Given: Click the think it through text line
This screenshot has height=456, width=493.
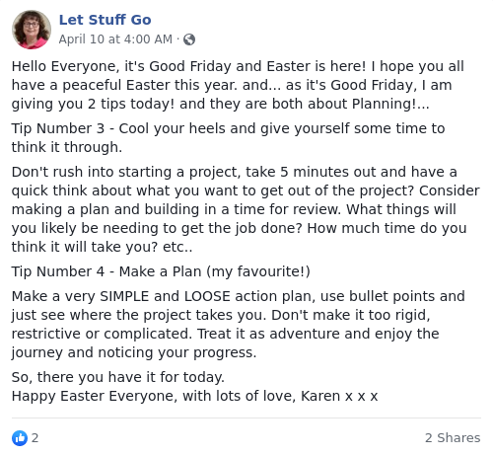Looking at the screenshot, I should [x=67, y=147].
